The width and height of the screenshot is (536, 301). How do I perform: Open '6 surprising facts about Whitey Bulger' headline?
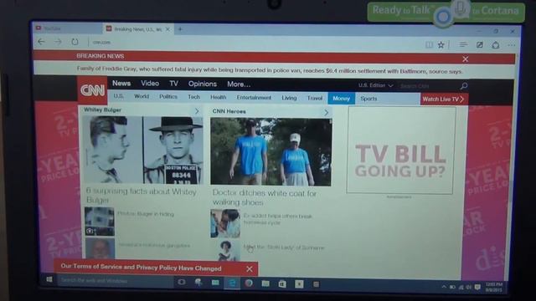click(x=142, y=196)
